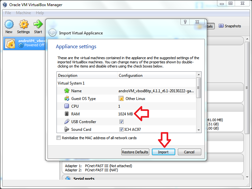Click the CPU chip row icon
The width and height of the screenshot is (252, 189).
coord(66,106)
